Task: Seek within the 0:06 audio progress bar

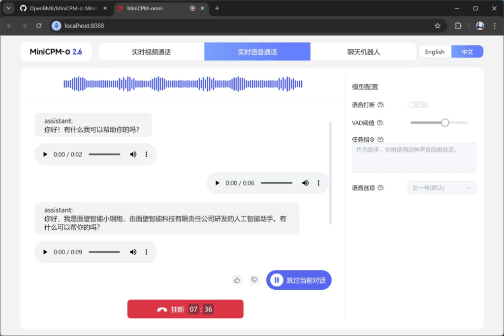Action: (277, 183)
